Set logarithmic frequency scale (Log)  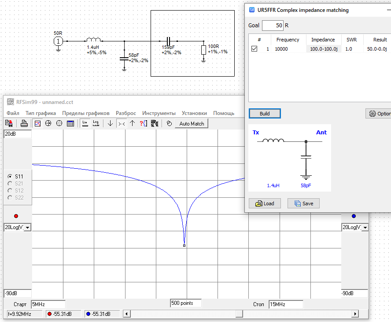pyautogui.click(x=96, y=123)
